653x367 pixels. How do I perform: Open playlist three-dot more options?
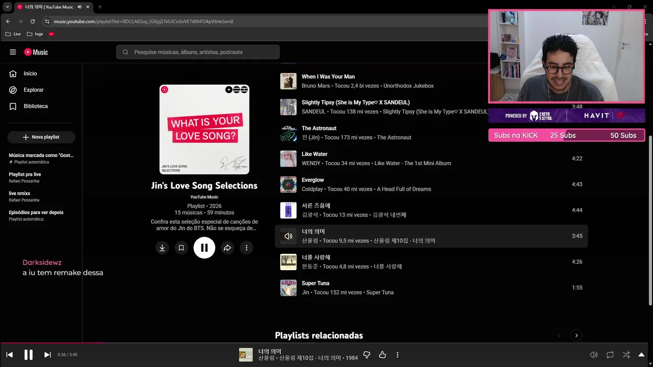246,248
